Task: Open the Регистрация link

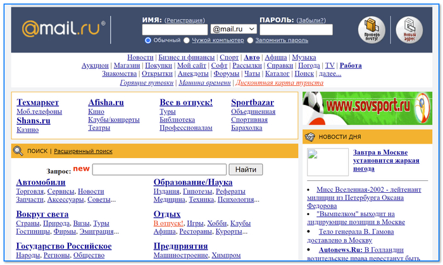Action: (x=185, y=20)
